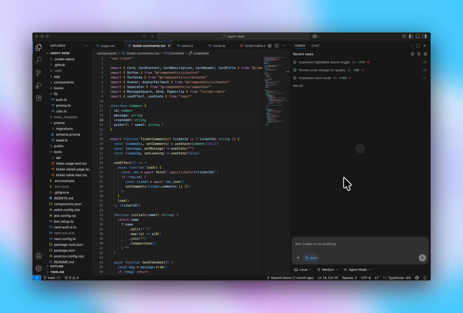Screen dimensions: 463x313
Task: Open errors and warnings count in status bar
Action: [71, 277]
